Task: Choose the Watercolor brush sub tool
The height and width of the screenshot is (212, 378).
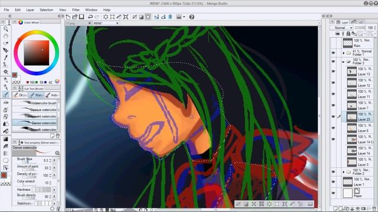Action: pos(35,103)
